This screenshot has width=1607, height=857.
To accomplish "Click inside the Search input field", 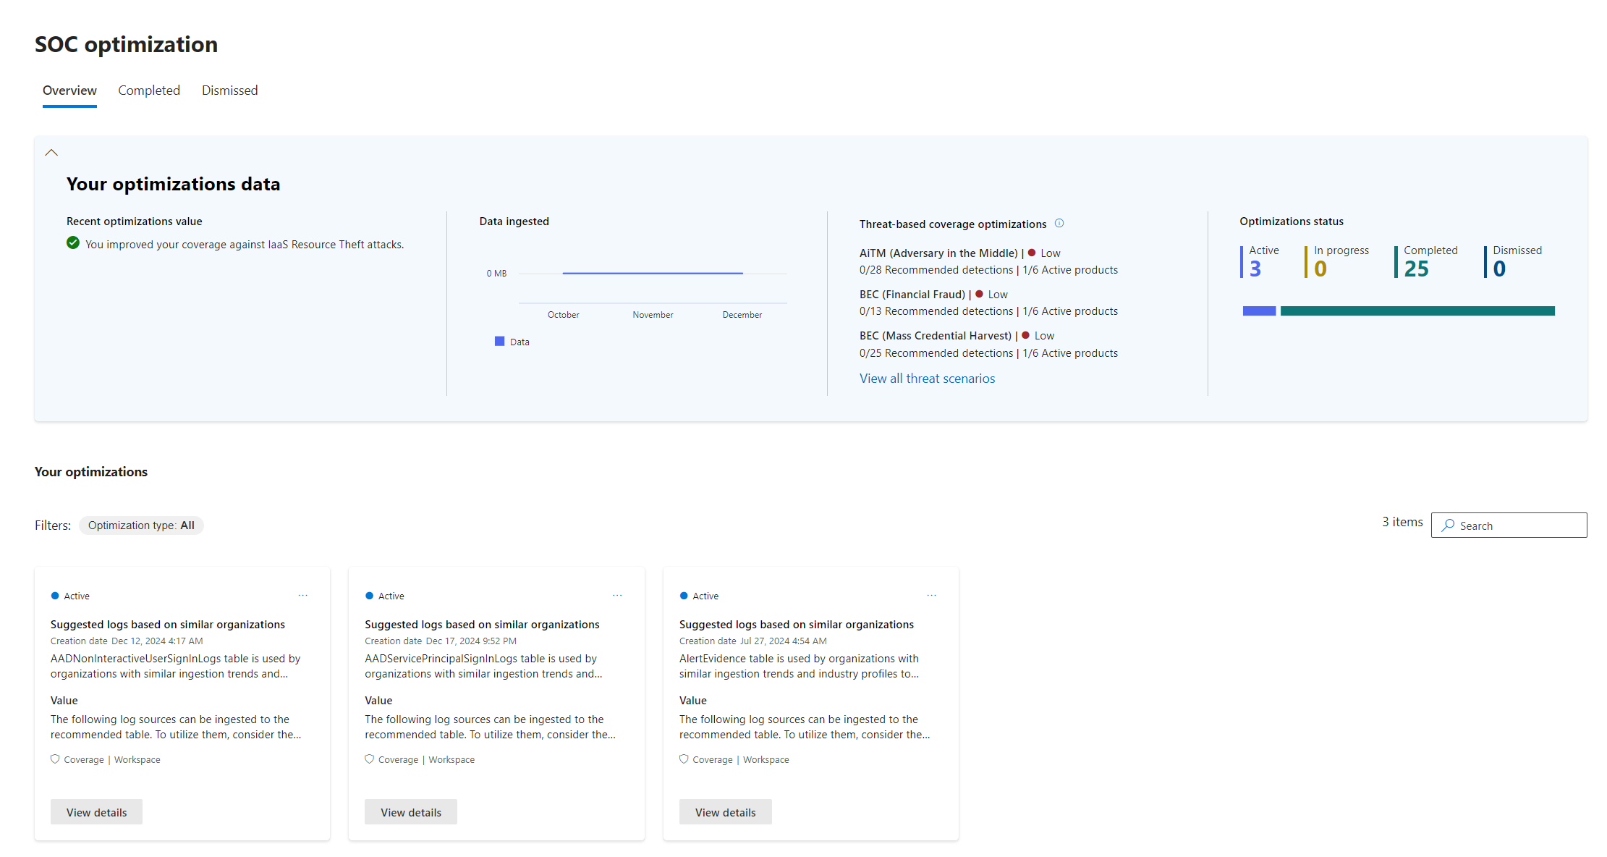I will [x=1512, y=525].
